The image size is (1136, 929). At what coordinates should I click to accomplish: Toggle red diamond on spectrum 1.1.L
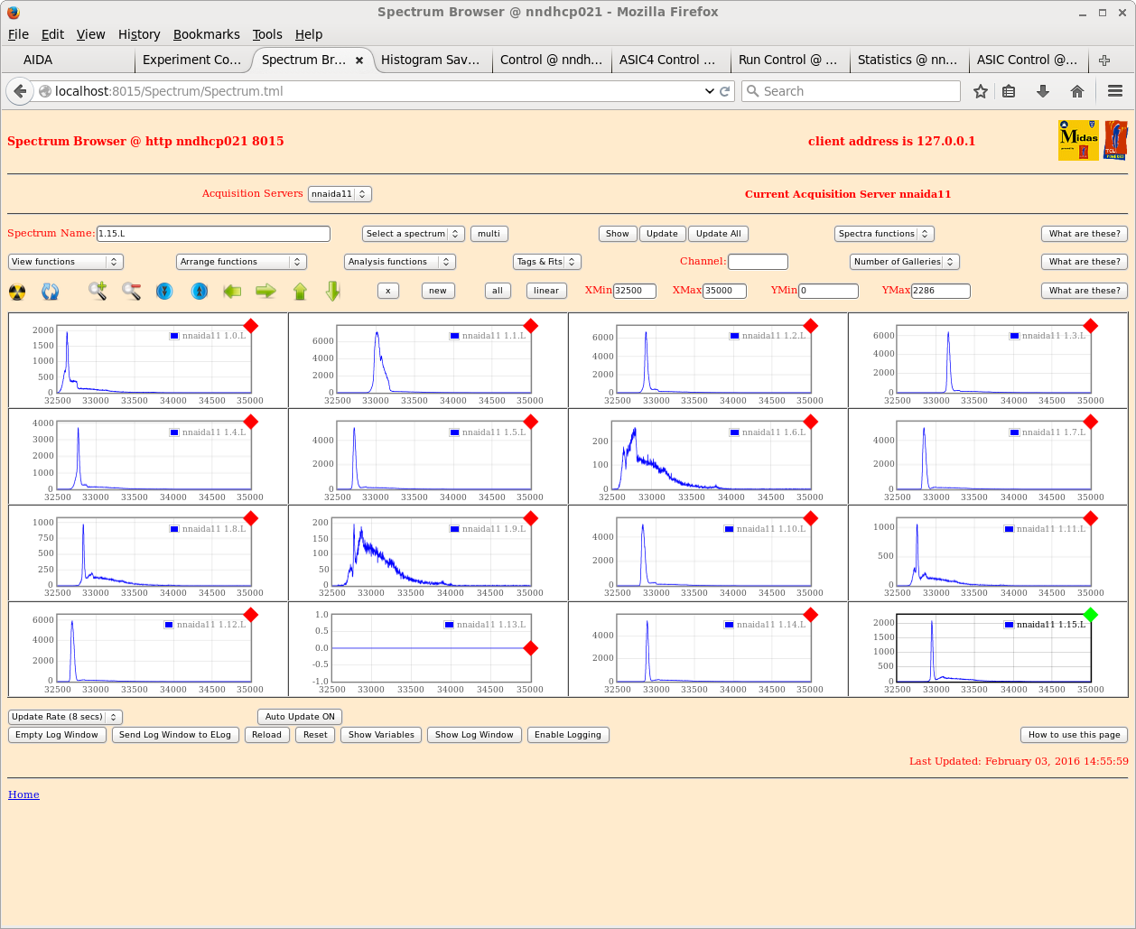click(x=531, y=326)
